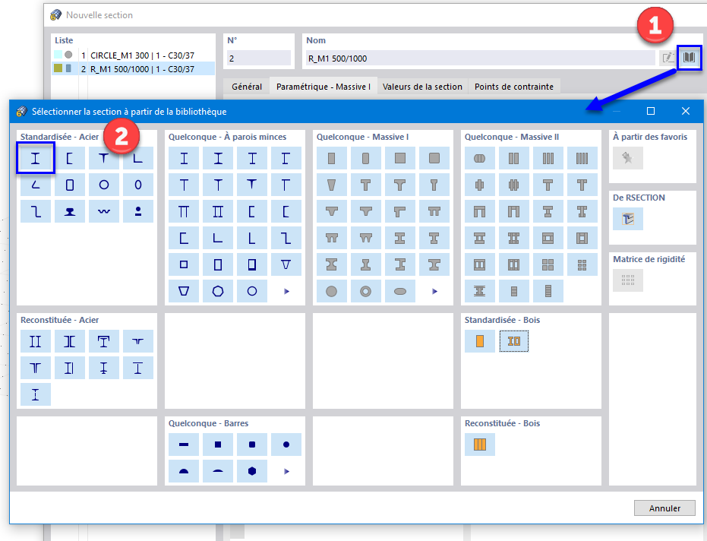
Task: Select Massive I trapezoid section
Action: coord(331,185)
